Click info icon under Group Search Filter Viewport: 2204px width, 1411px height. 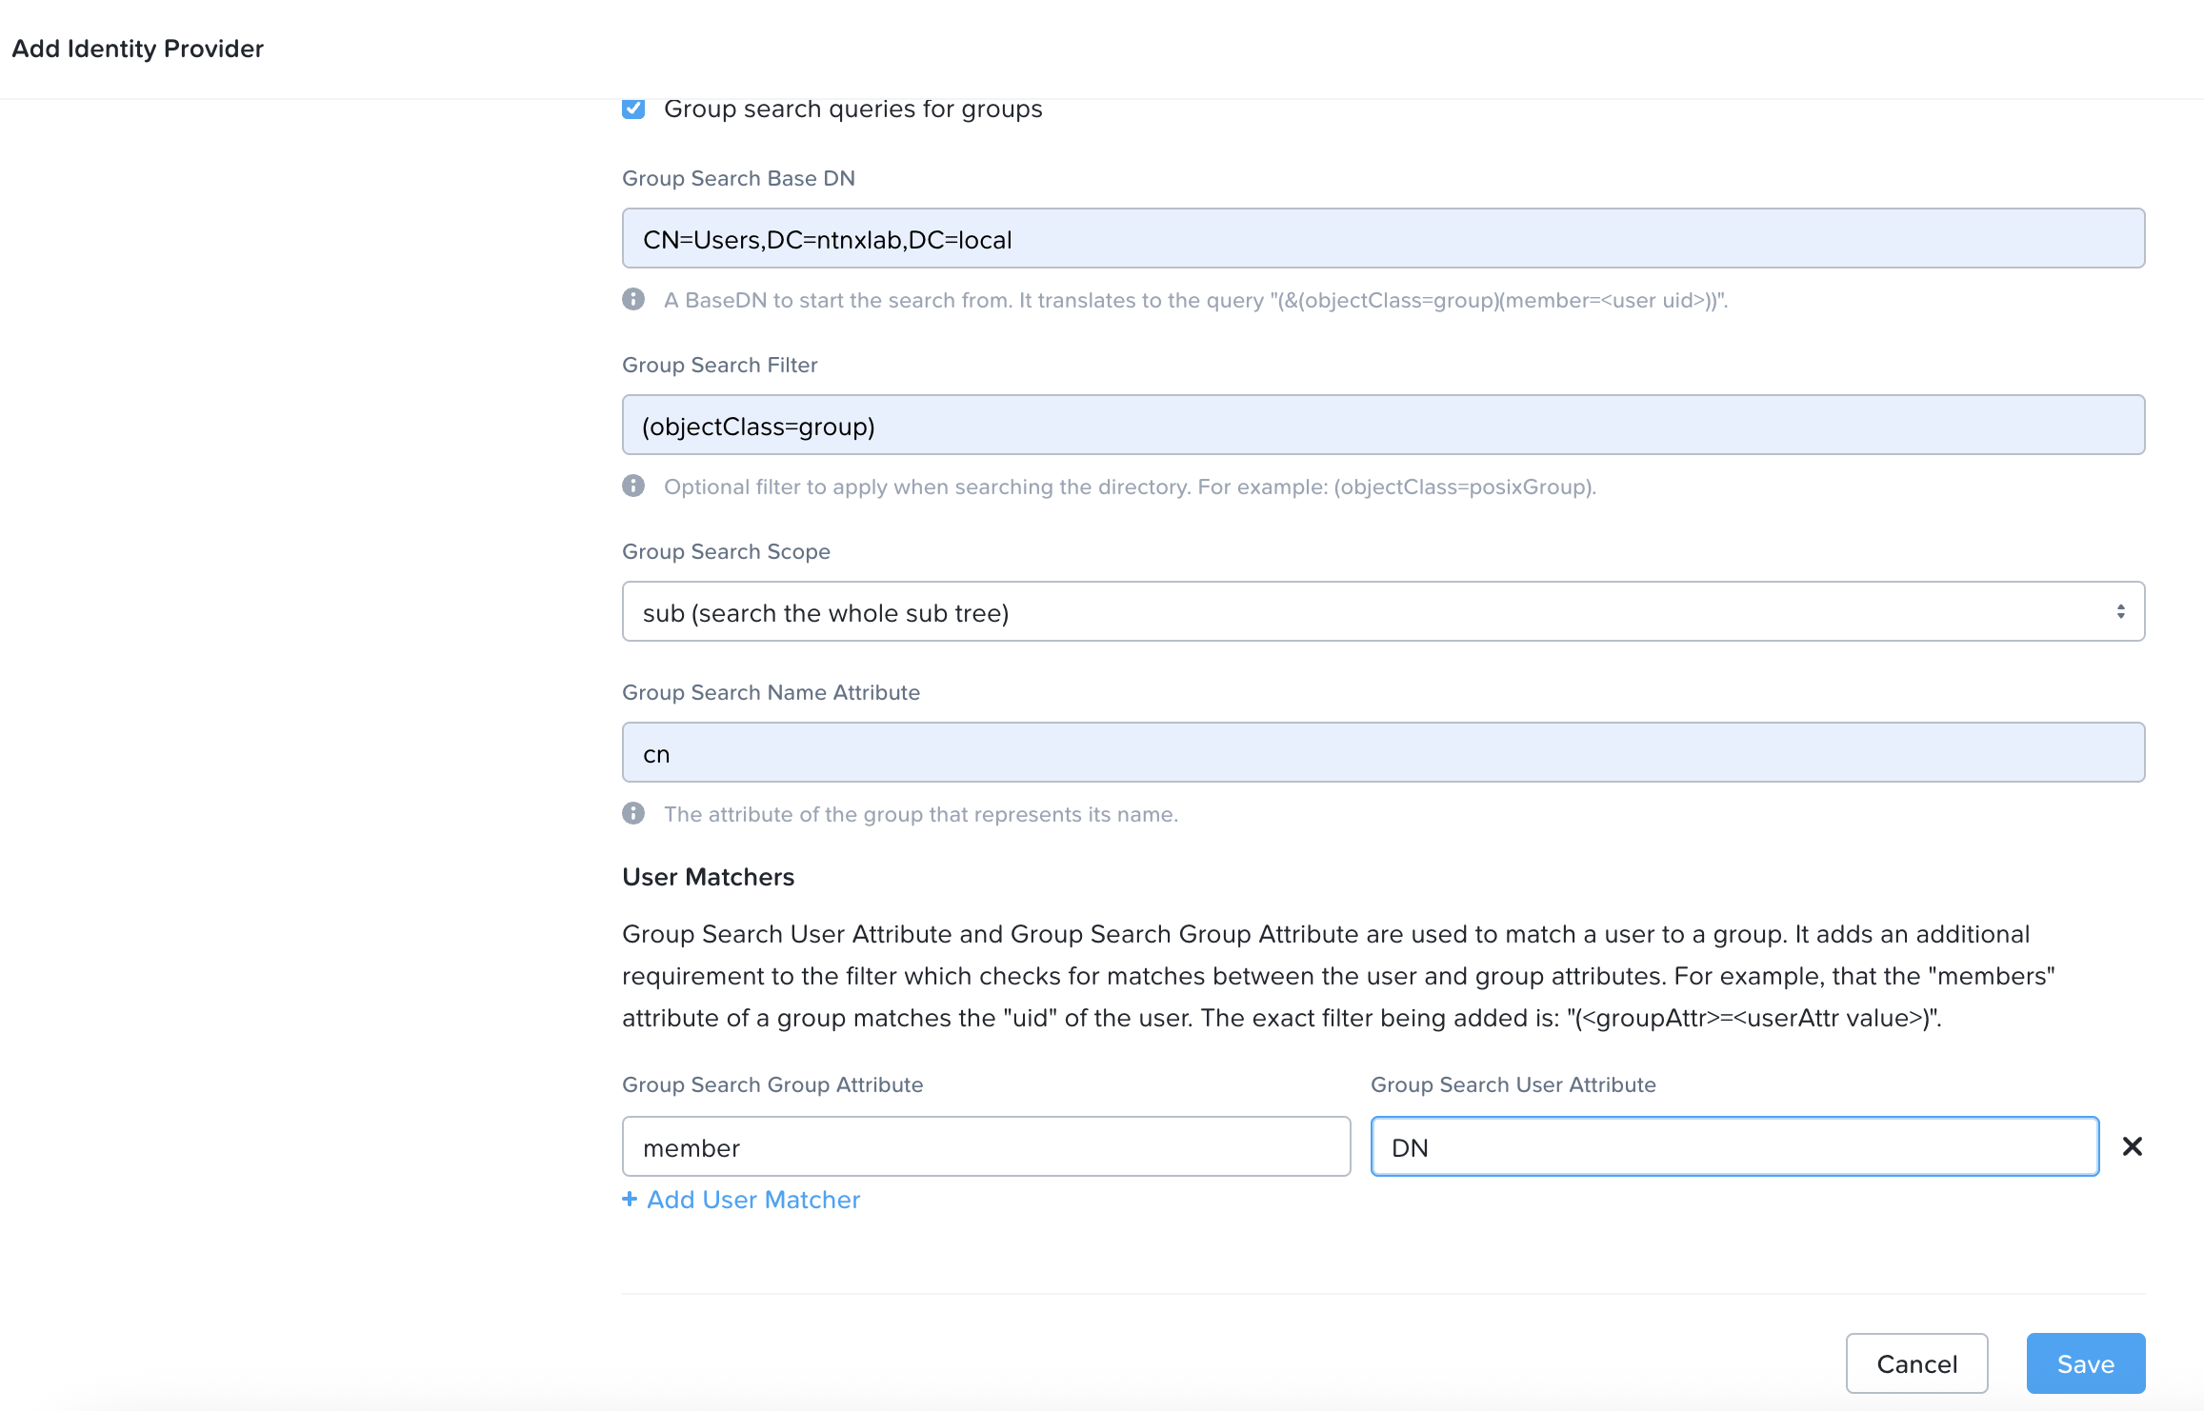pos(633,487)
